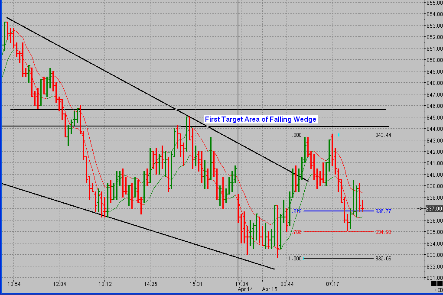Select the red .786 retracement line
This screenshot has height=295, width=443.
point(339,232)
